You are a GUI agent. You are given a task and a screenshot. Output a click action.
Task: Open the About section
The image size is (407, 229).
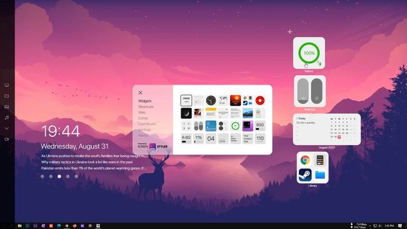(x=142, y=135)
